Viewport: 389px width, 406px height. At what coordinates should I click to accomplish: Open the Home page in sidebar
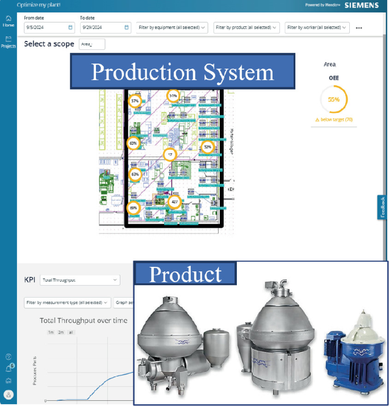coord(9,22)
